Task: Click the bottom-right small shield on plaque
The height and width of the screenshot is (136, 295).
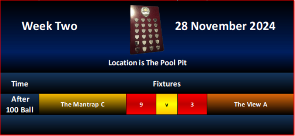Action: click(x=158, y=48)
